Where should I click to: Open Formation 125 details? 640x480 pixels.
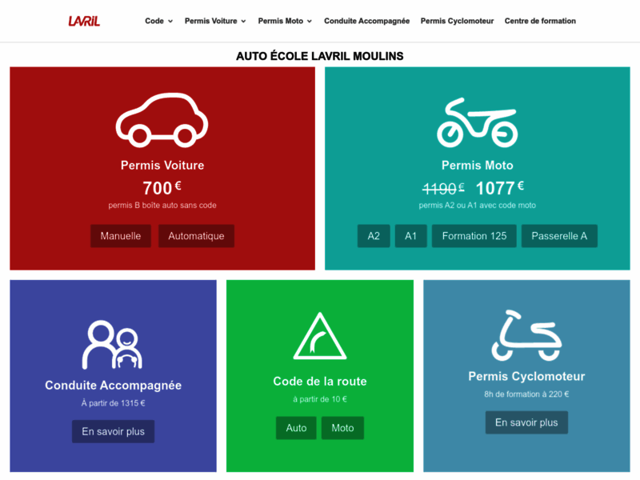pyautogui.click(x=474, y=236)
